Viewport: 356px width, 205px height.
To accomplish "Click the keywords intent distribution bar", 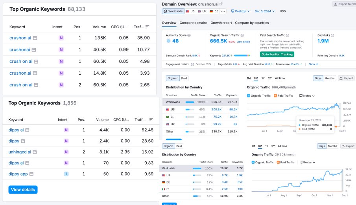I will [x=241, y=55].
